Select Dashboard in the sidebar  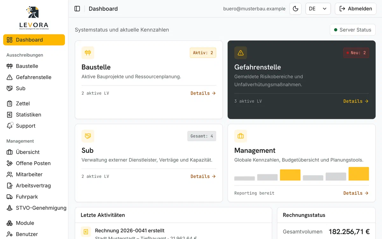(34, 40)
